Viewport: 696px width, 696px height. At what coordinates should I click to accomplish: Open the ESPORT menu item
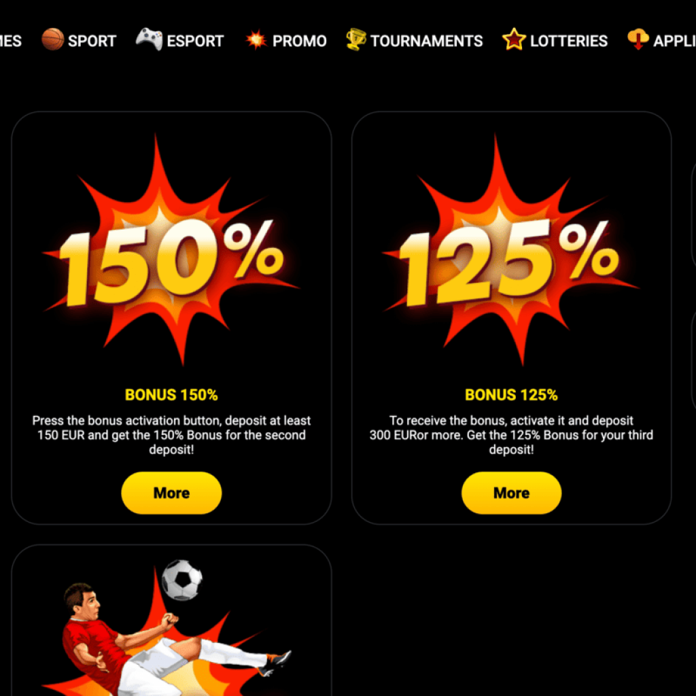tap(195, 41)
